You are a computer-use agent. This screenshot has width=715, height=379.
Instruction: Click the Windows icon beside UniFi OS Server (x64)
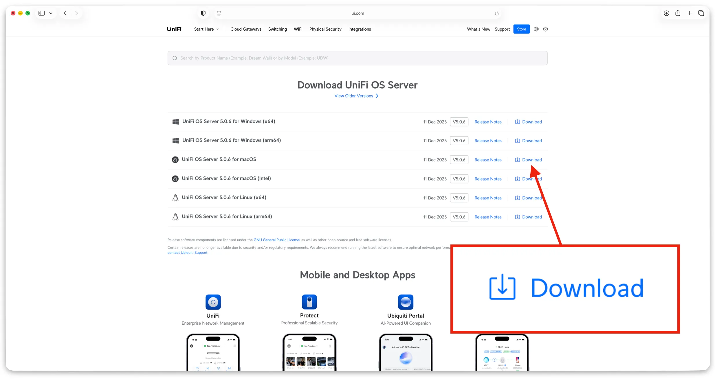(175, 122)
